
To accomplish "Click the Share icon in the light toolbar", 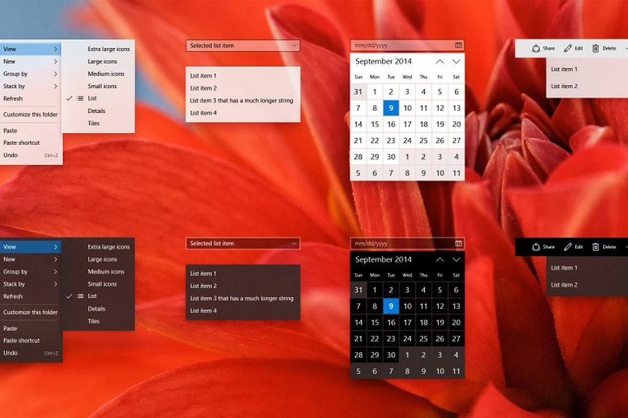I will pyautogui.click(x=536, y=49).
